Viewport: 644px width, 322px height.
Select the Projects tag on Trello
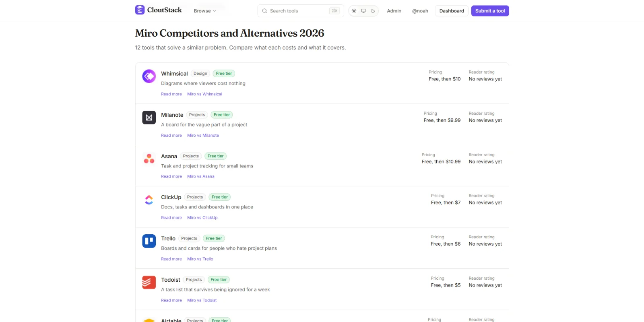pos(189,239)
